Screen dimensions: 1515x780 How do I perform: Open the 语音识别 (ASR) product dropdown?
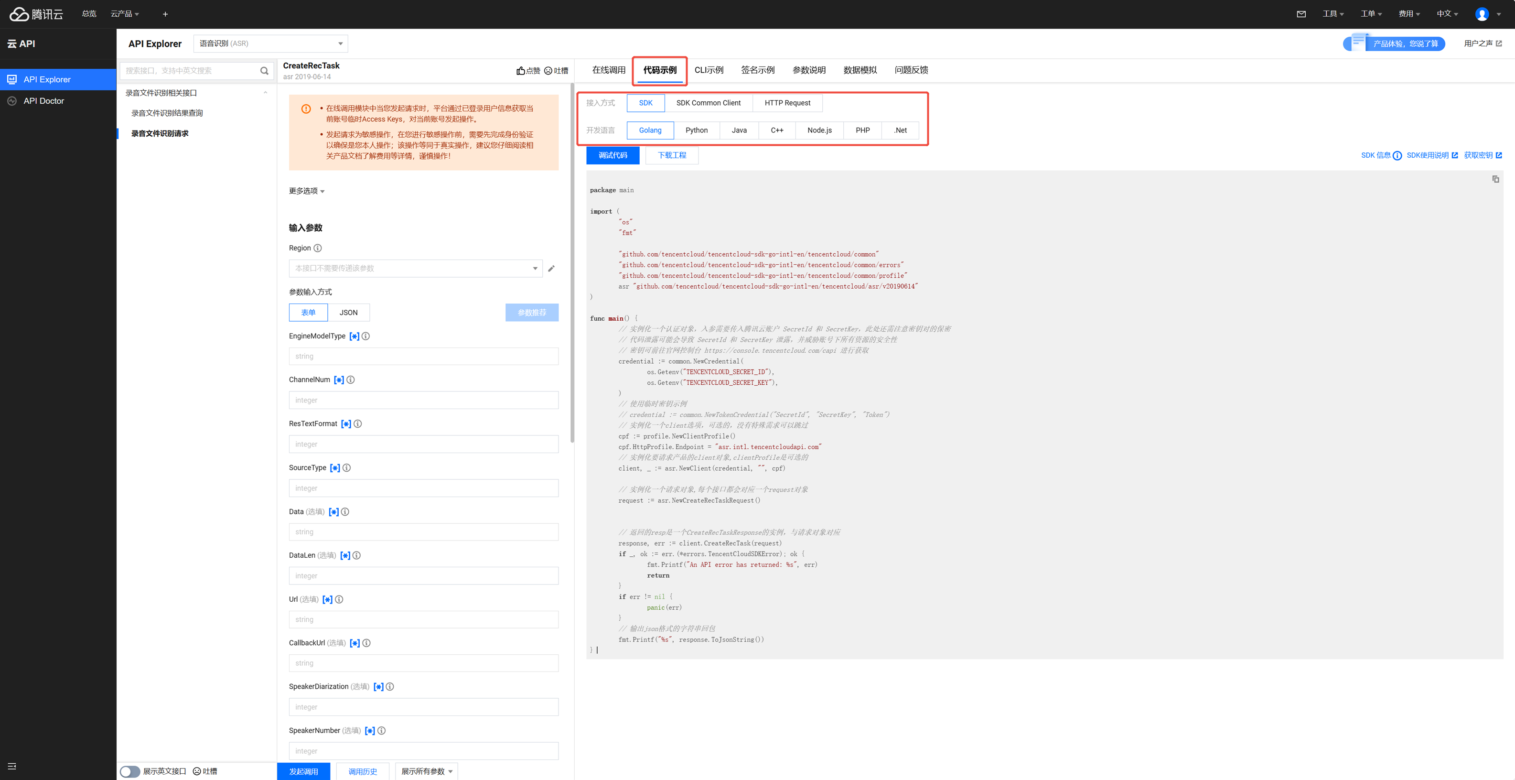(270, 43)
